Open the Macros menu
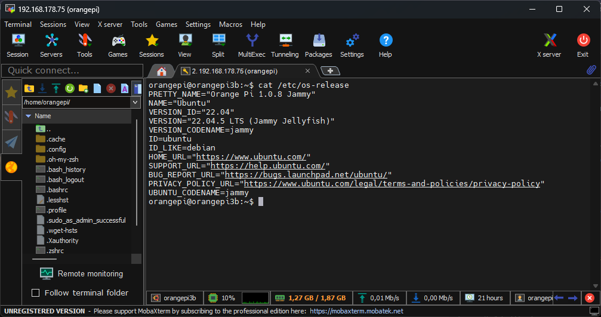This screenshot has width=601, height=317. click(230, 24)
